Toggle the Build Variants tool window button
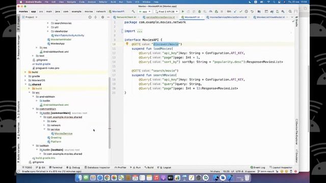Screen dimensions: 326x183 pyautogui.click(x=18, y=153)
